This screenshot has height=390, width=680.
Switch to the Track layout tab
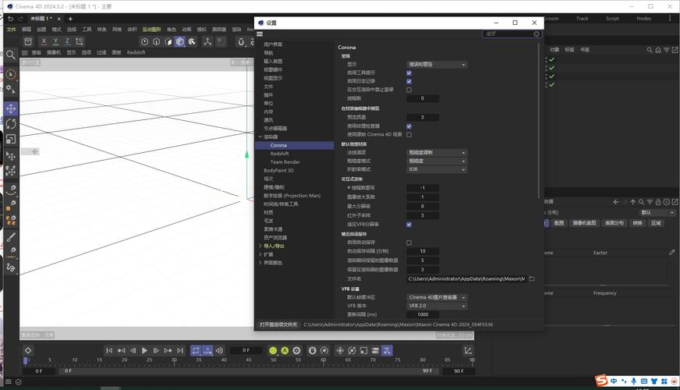point(582,19)
